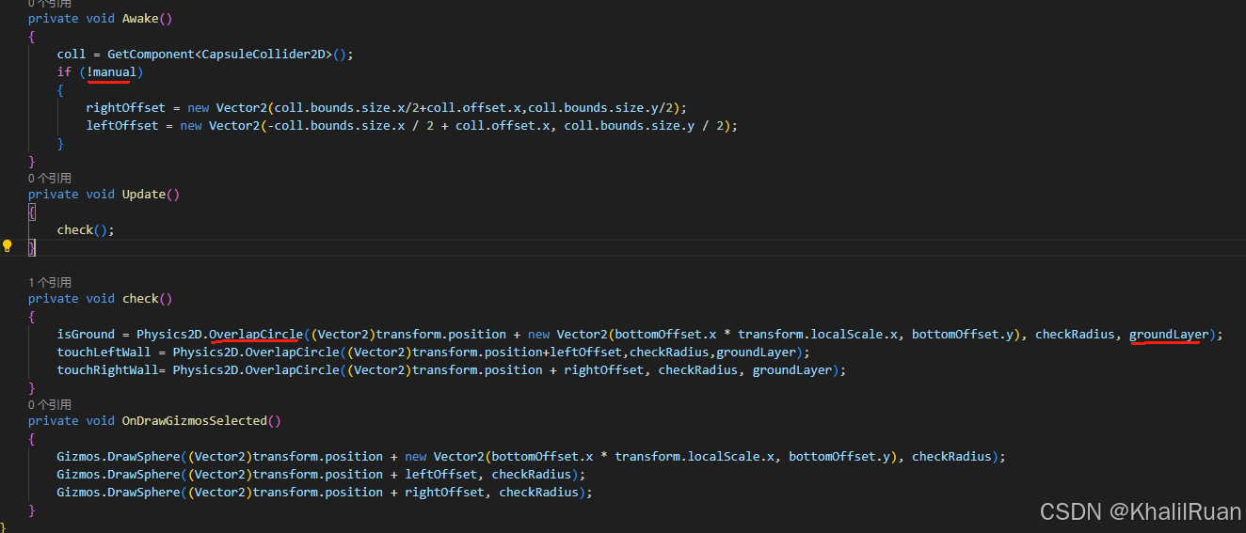Image resolution: width=1246 pixels, height=533 pixels.
Task: Click 'rightOffset' at start of Awake assignment line
Action: [x=126, y=107]
